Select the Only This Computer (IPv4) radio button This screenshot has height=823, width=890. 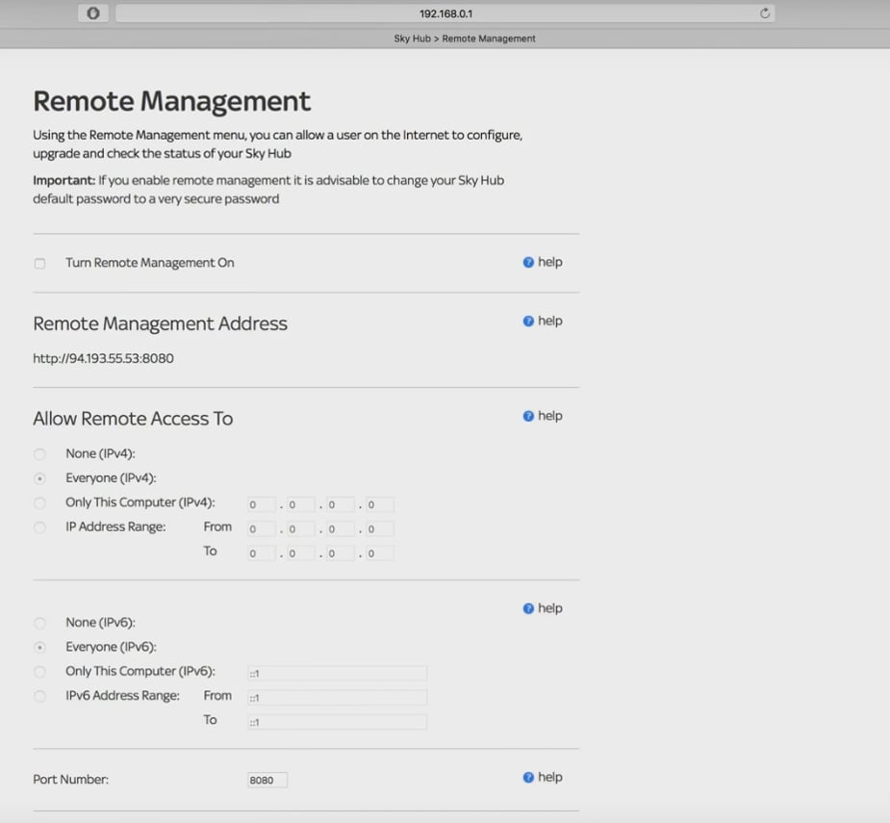(x=39, y=503)
